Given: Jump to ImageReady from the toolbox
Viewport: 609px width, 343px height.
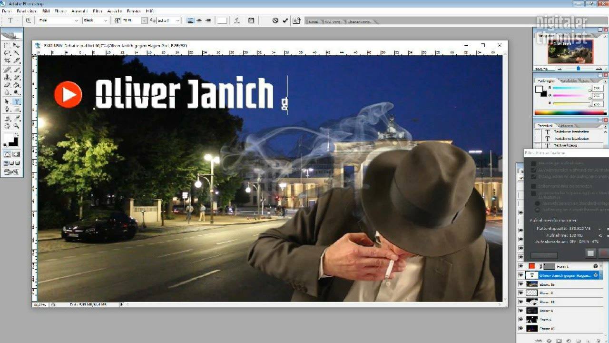Looking at the screenshot, I should (11, 172).
